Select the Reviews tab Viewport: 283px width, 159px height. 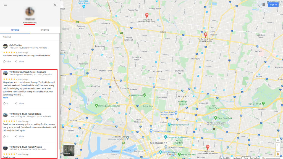tap(15, 30)
